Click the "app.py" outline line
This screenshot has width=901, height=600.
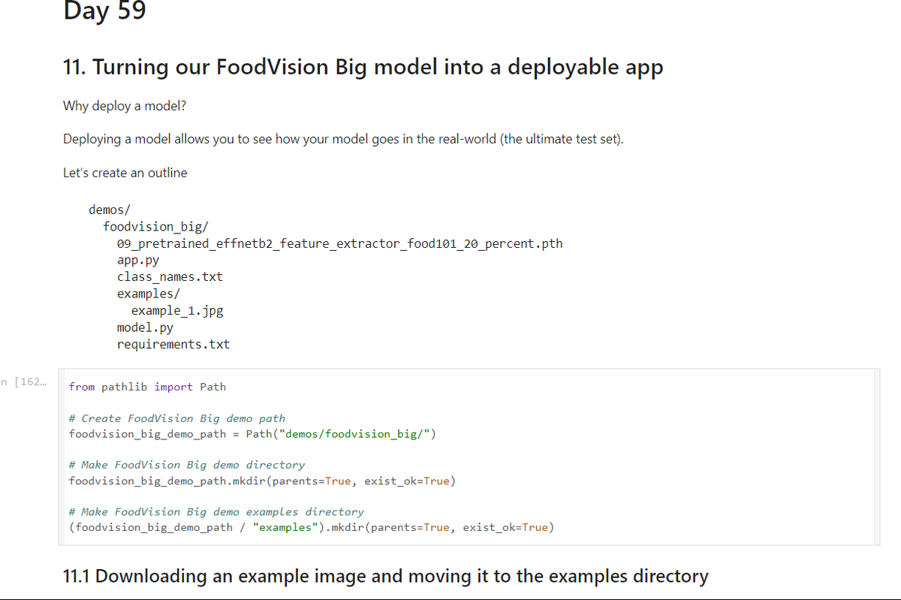pyautogui.click(x=138, y=261)
